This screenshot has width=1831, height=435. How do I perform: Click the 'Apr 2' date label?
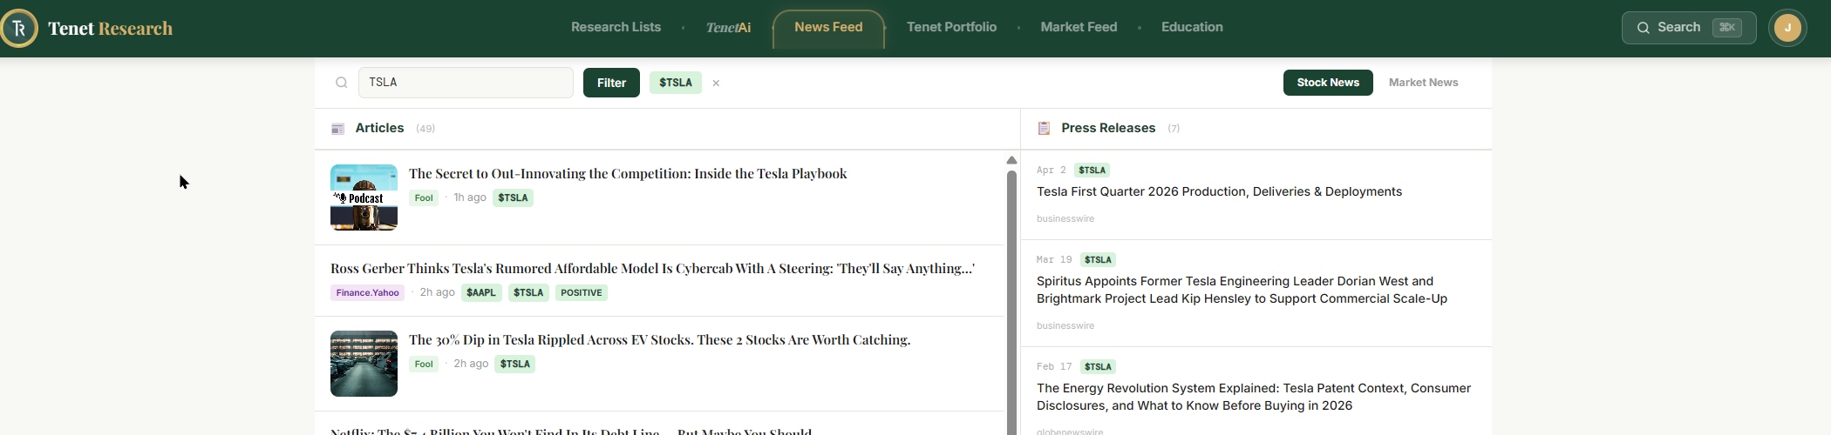pyautogui.click(x=1051, y=171)
